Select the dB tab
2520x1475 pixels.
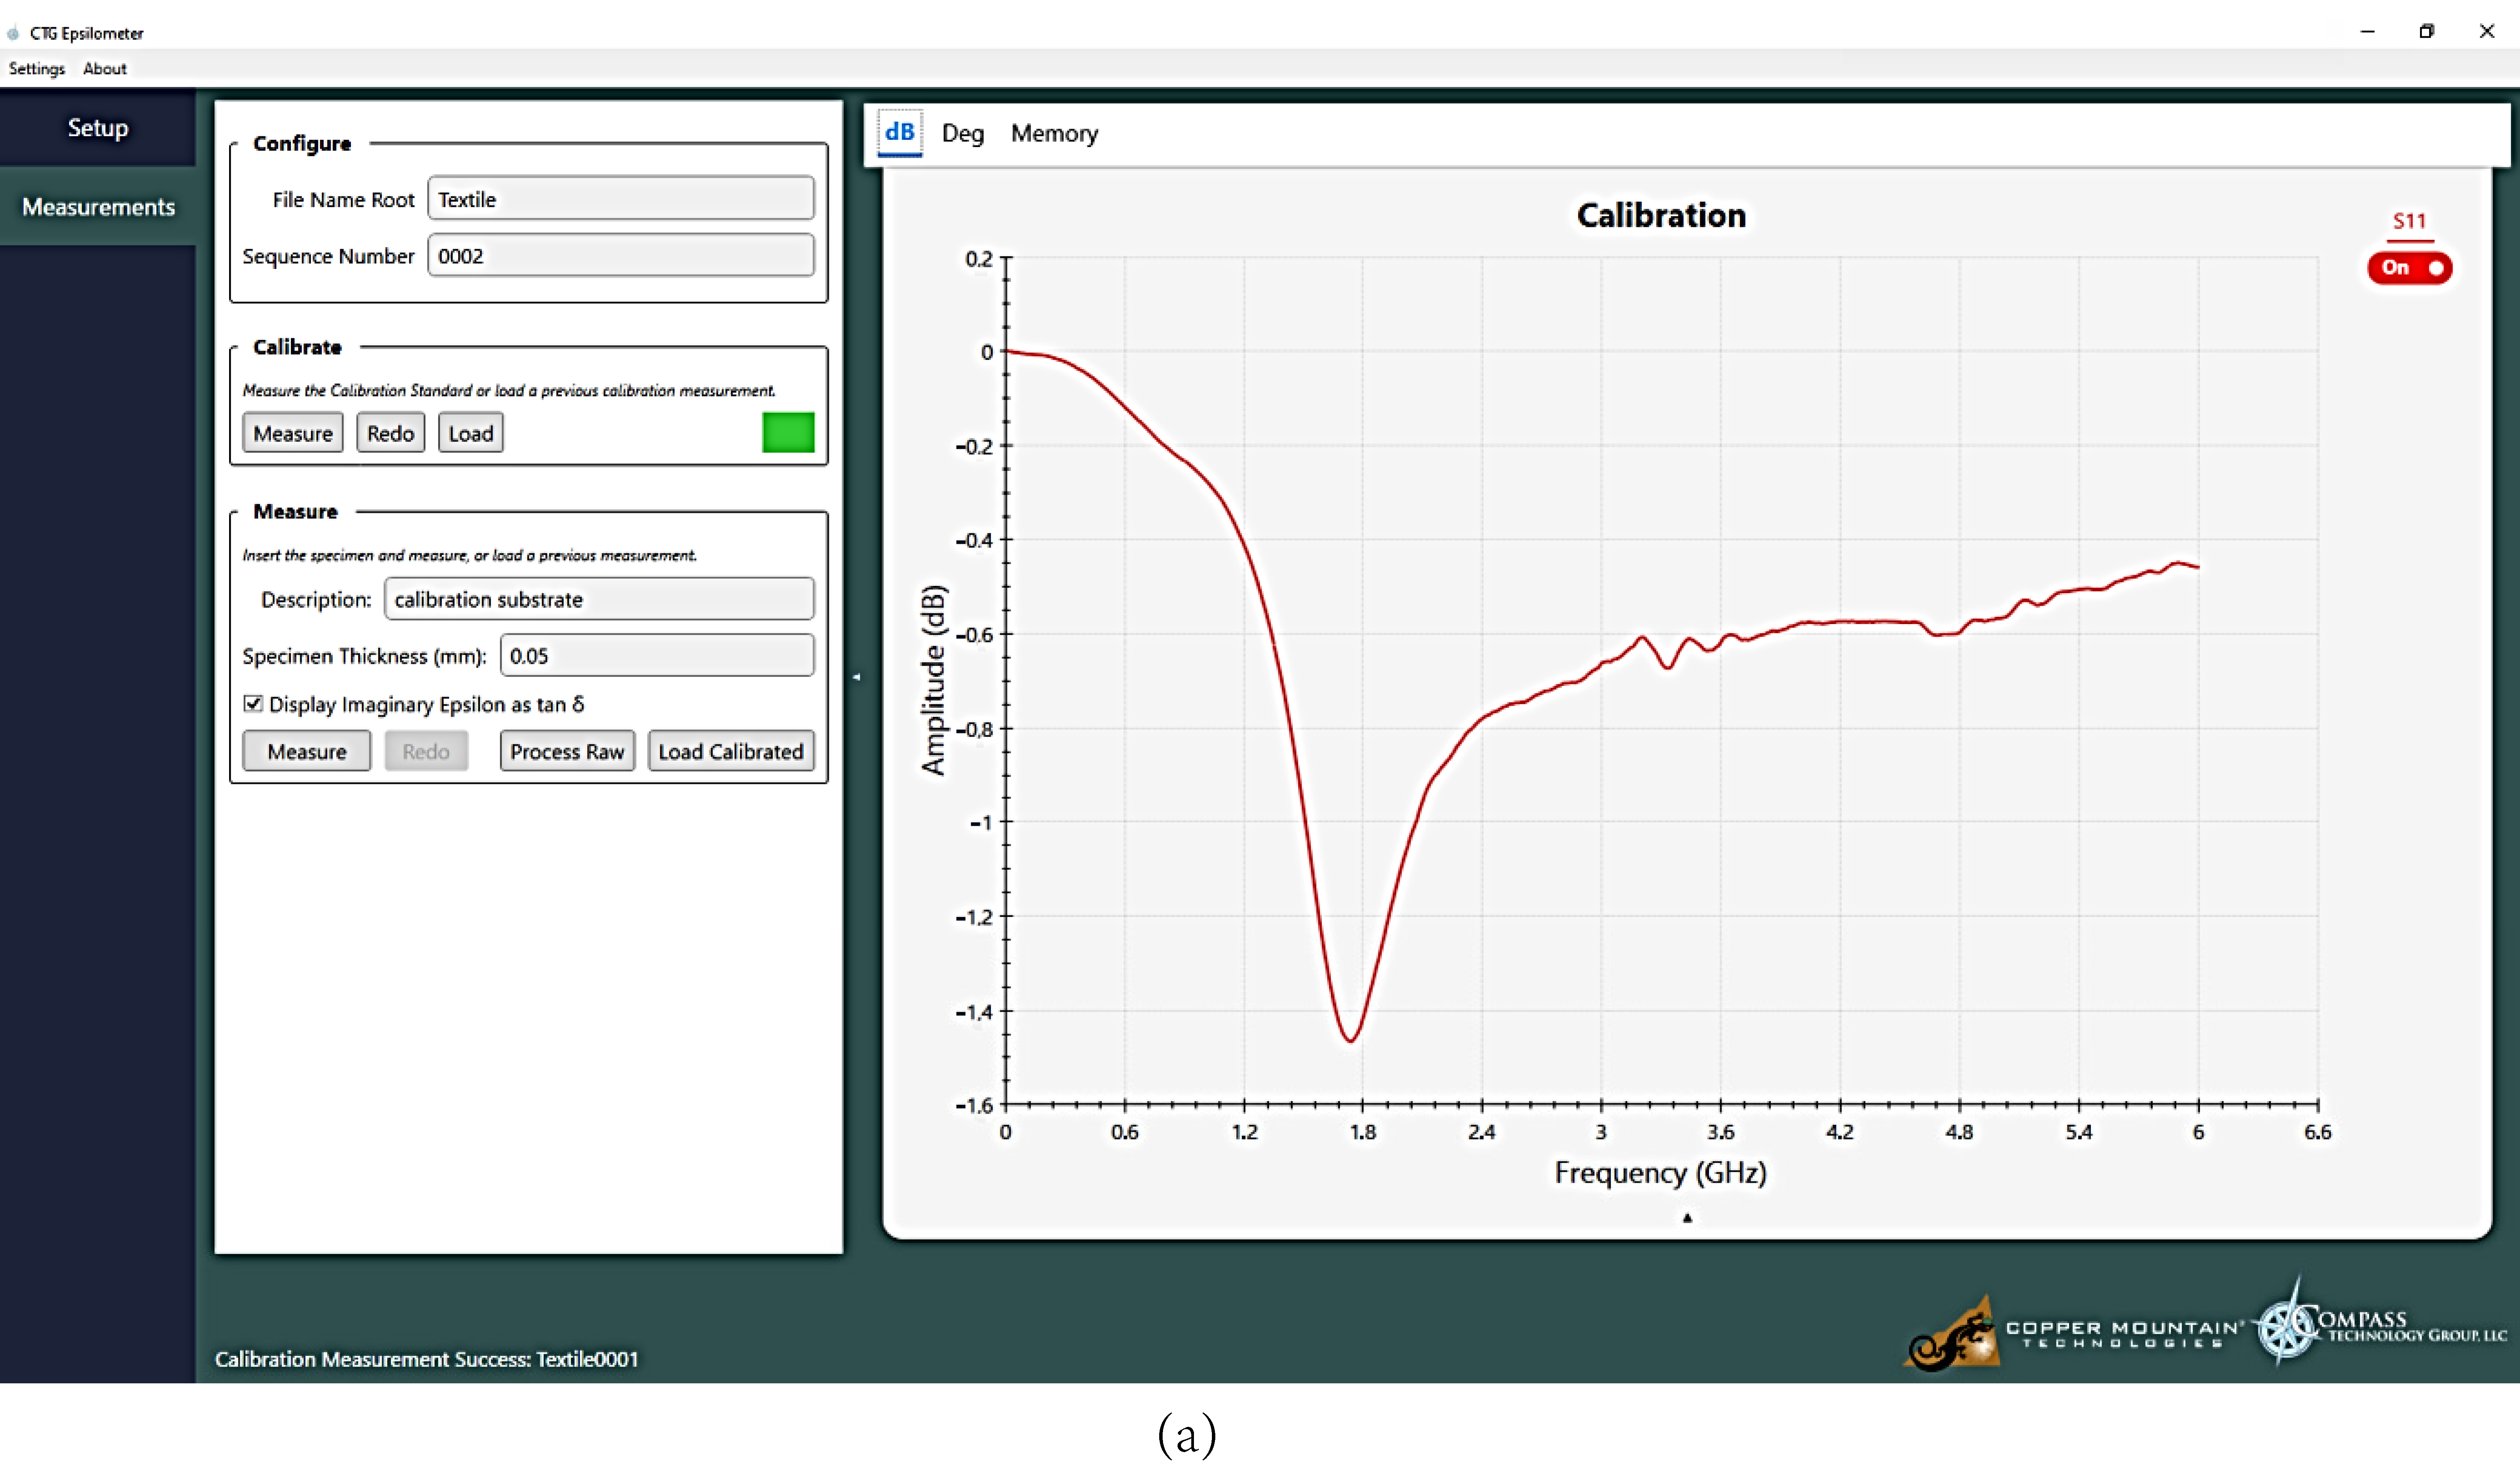[x=899, y=133]
